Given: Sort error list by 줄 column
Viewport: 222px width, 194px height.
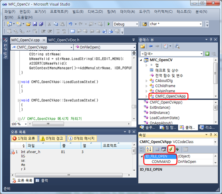Looking at the screenshot, I should coord(71,146).
